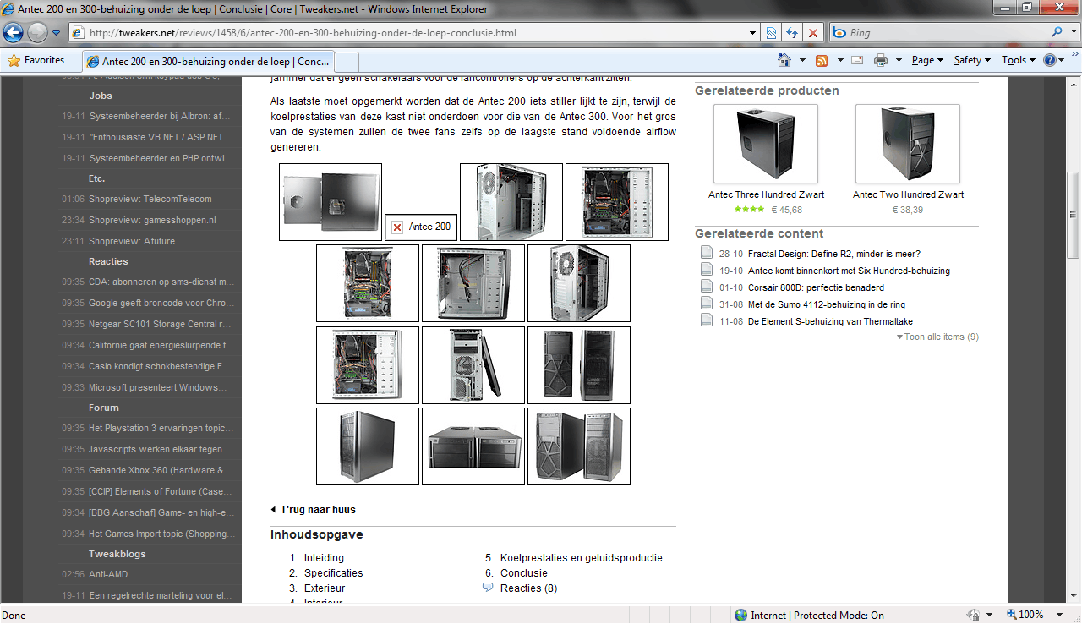Click the speech bubble icon beside Reacties (8)
The image size is (1082, 624).
488,588
